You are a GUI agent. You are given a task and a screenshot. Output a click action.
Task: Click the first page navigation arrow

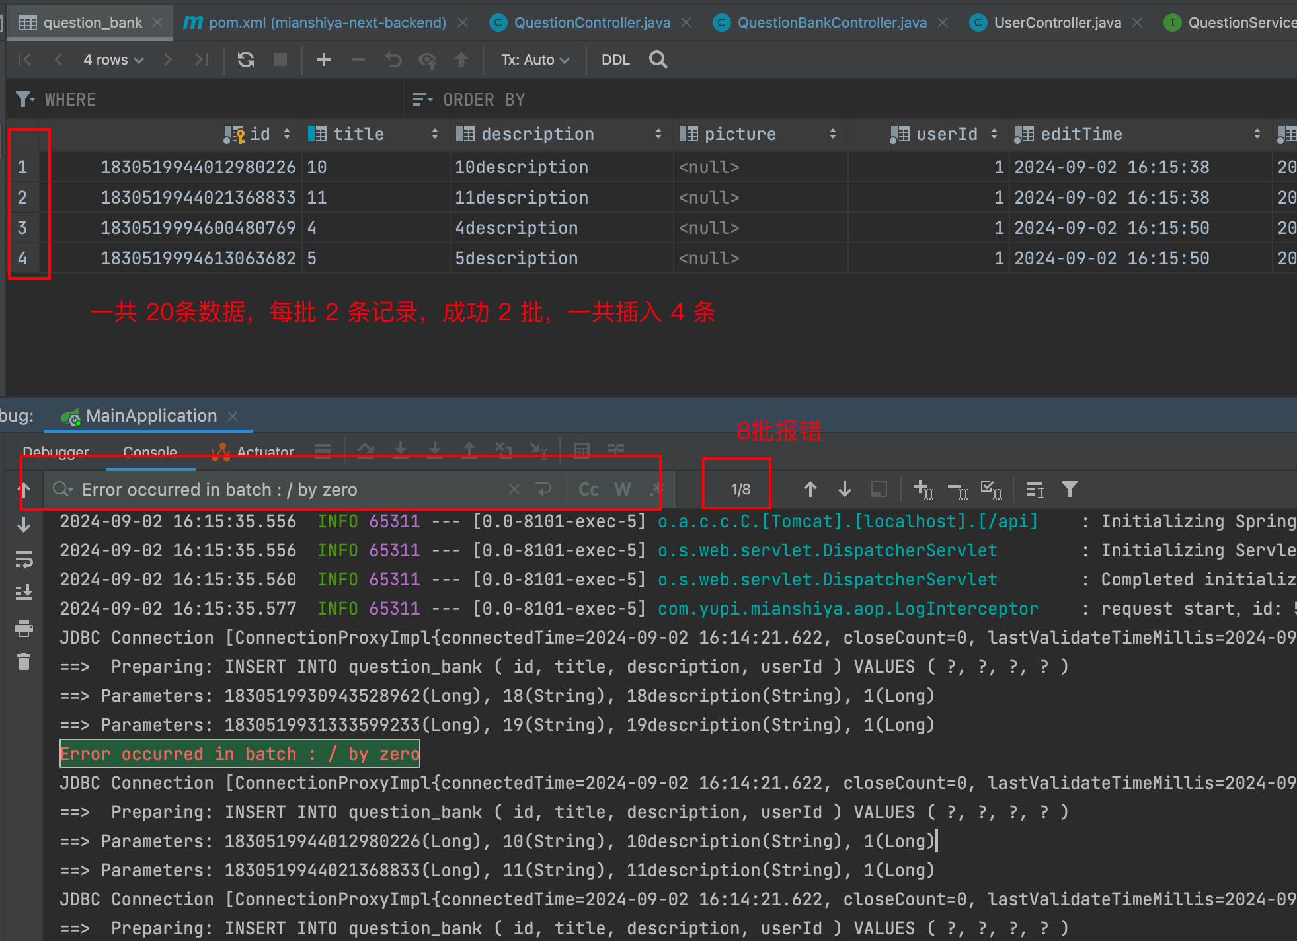click(x=24, y=60)
